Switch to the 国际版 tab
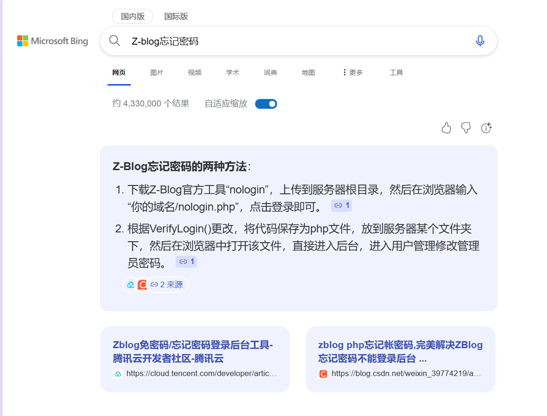Viewport: 547px width, 416px height. [x=176, y=16]
